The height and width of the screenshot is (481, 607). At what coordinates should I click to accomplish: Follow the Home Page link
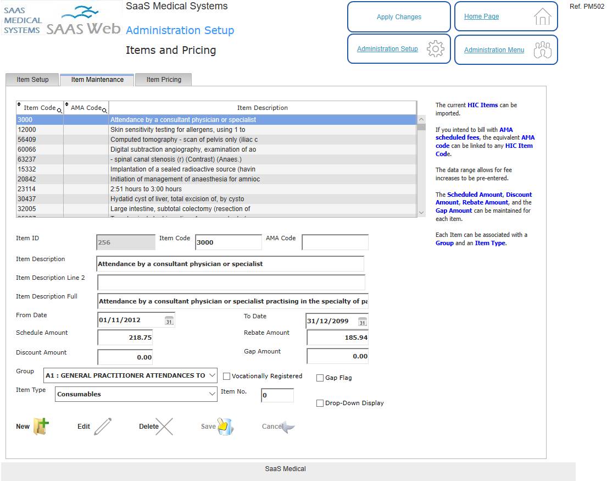482,16
